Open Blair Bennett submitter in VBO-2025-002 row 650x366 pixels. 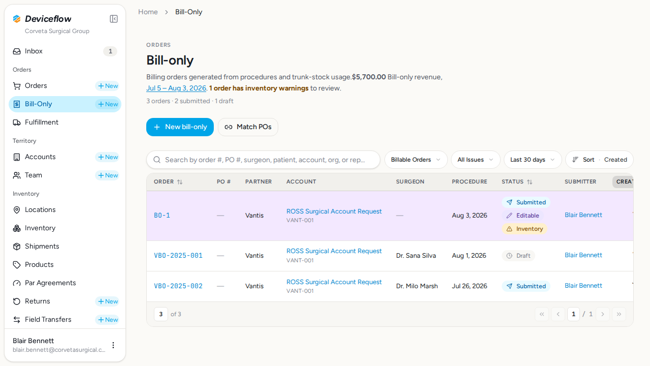[583, 286]
